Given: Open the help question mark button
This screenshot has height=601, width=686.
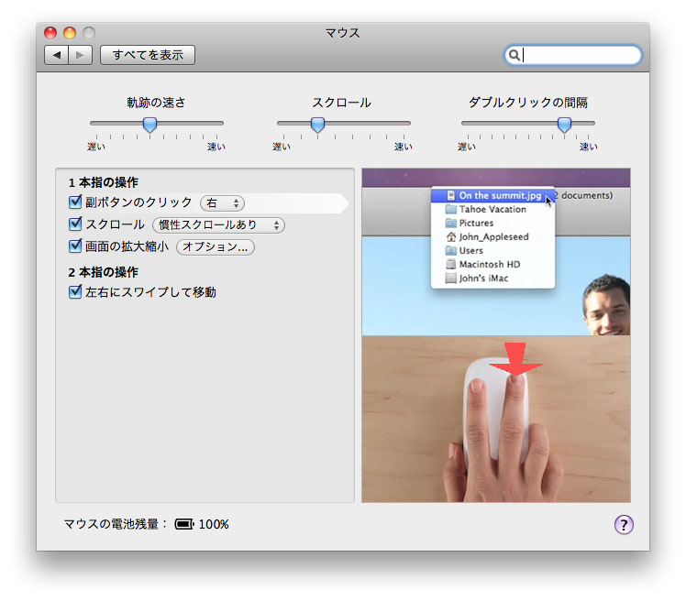Looking at the screenshot, I should point(624,524).
